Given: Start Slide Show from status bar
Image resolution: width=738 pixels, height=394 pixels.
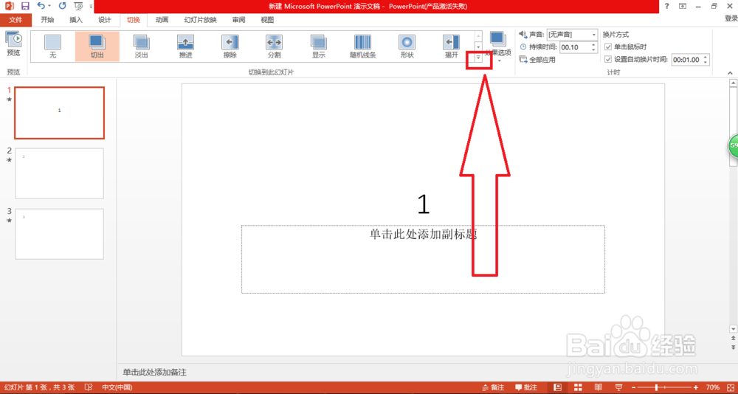Looking at the screenshot, I should click(618, 387).
